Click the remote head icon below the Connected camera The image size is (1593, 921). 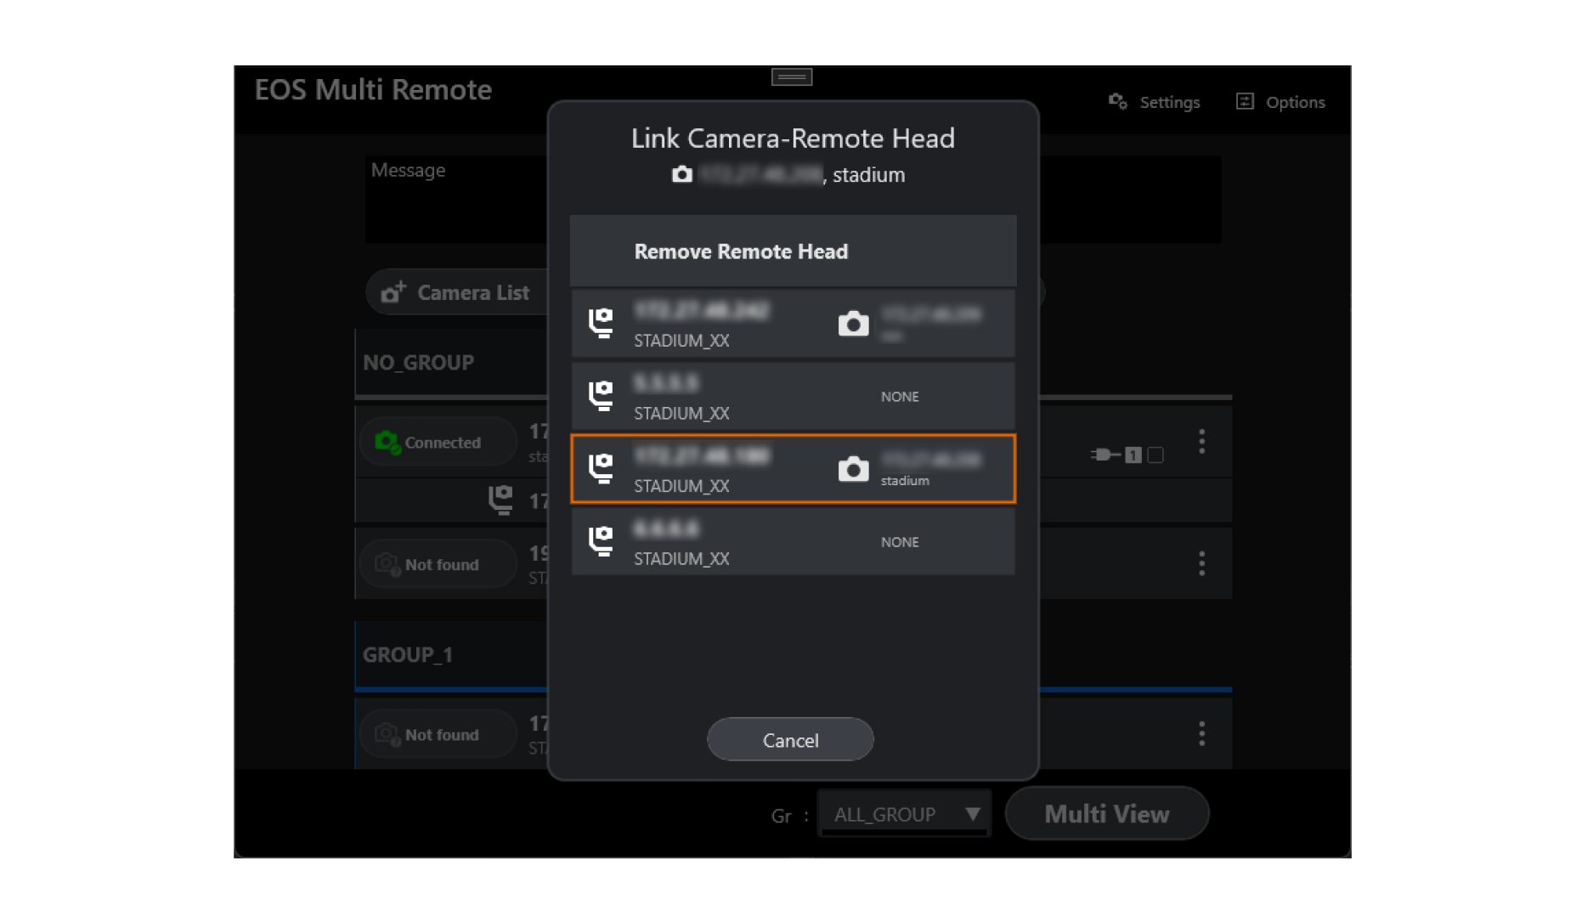tap(501, 500)
